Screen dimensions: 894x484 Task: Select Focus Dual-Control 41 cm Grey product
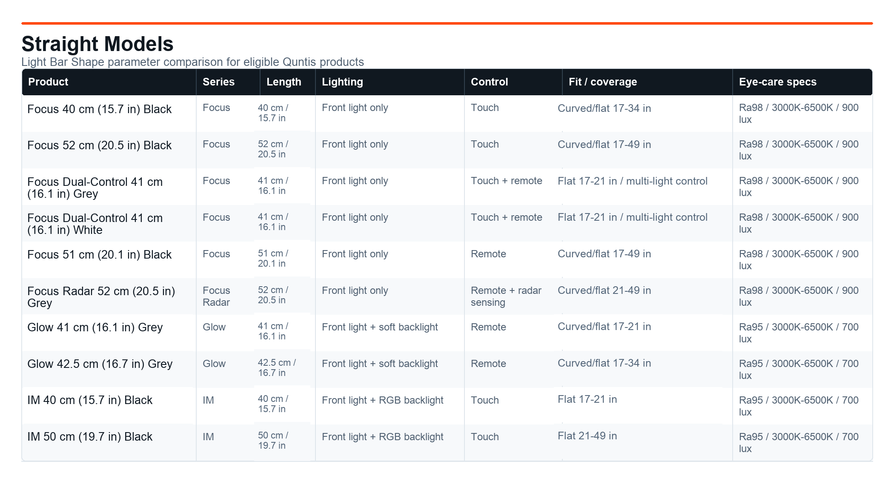coord(95,188)
